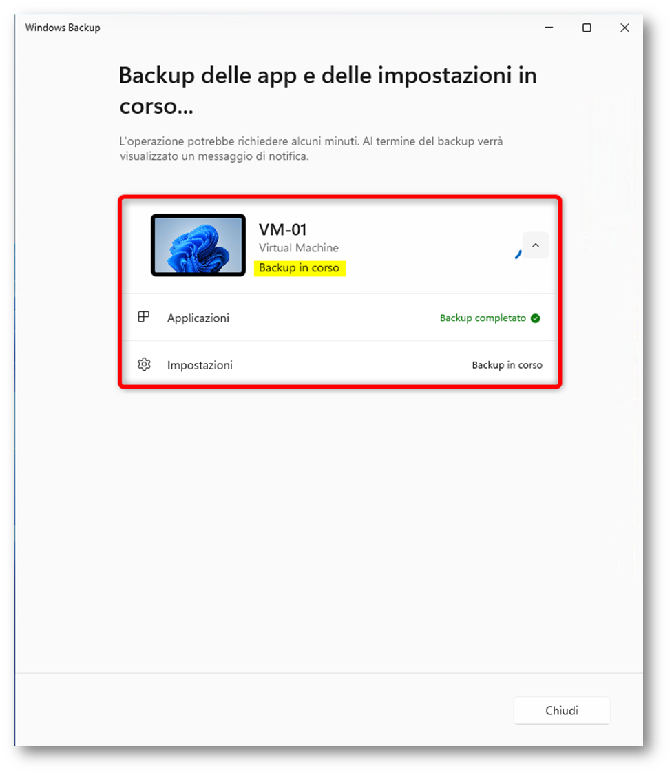Click the highlighted "Backup in corso" label
Image resolution: width=672 pixels, height=775 pixels.
[299, 268]
